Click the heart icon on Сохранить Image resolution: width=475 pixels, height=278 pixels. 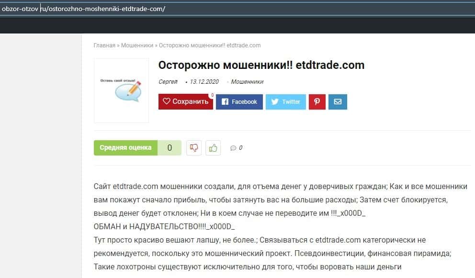point(166,101)
